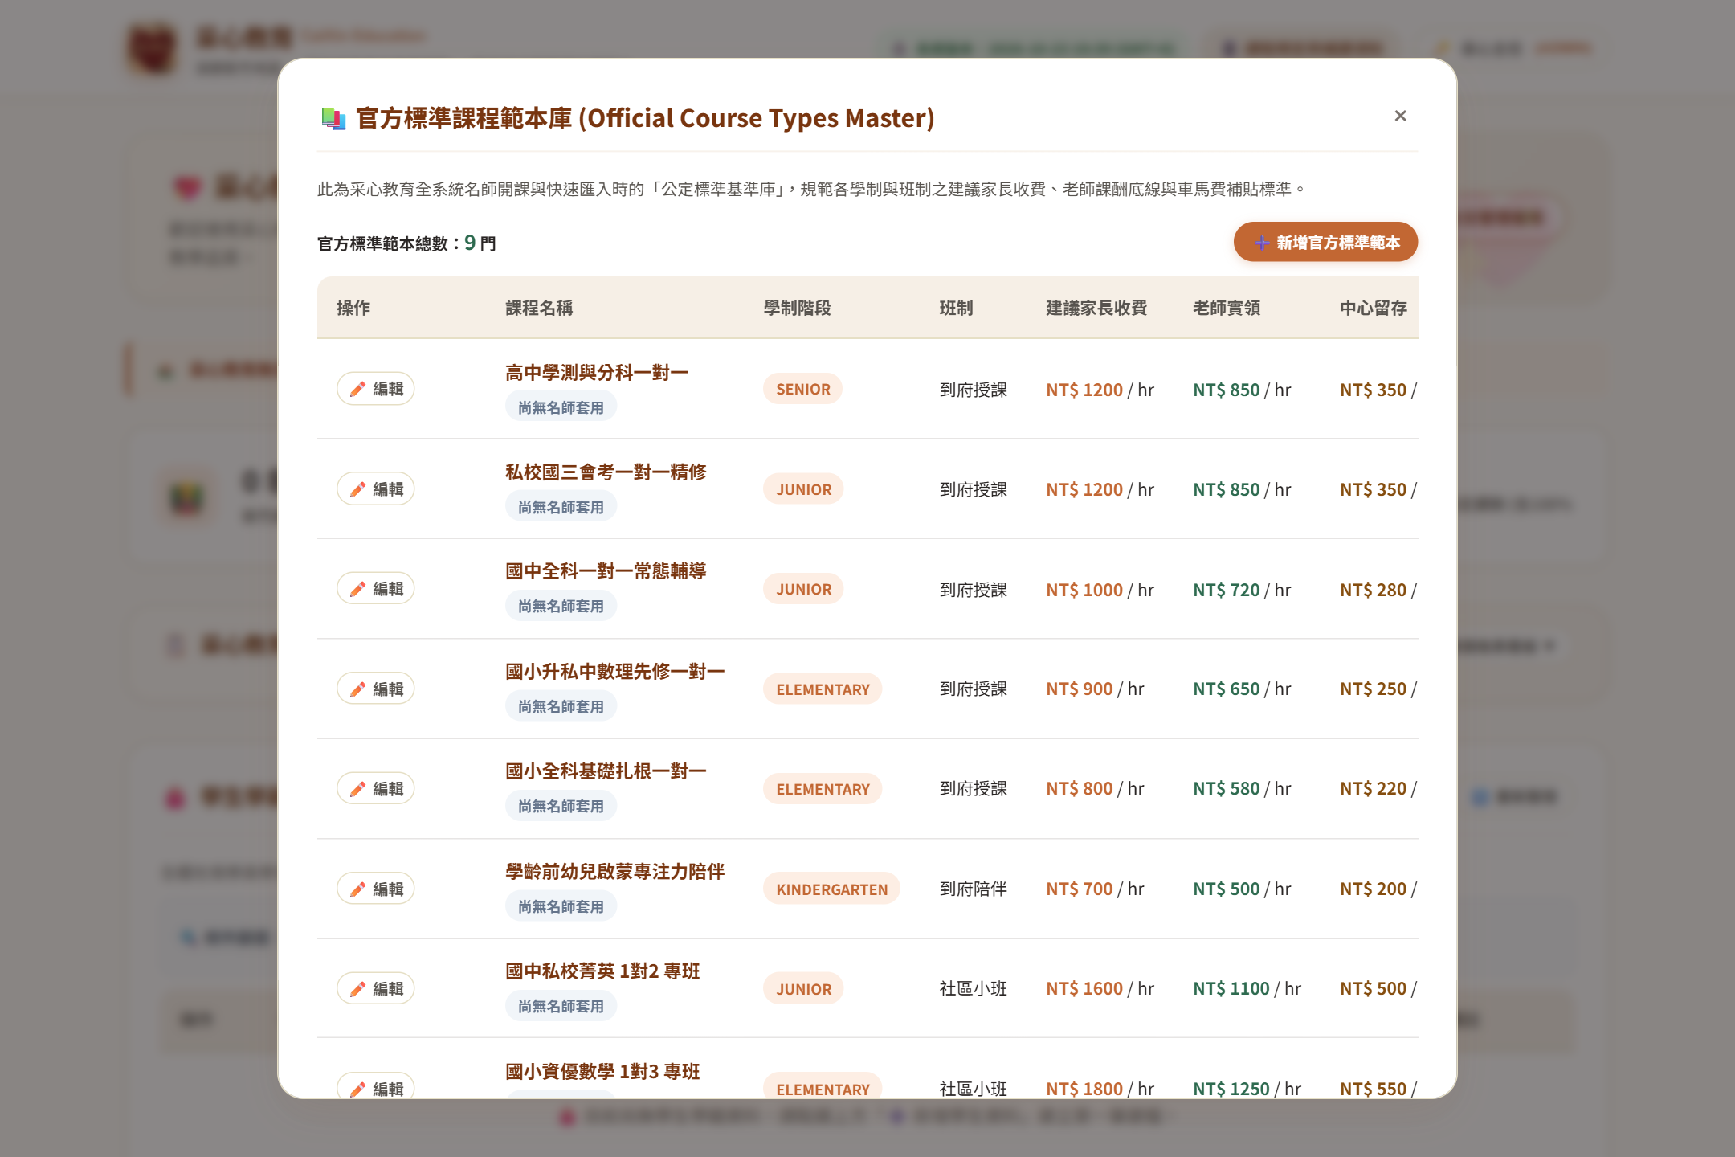Click the 操作 column header
This screenshot has height=1157, width=1735.
(x=353, y=308)
